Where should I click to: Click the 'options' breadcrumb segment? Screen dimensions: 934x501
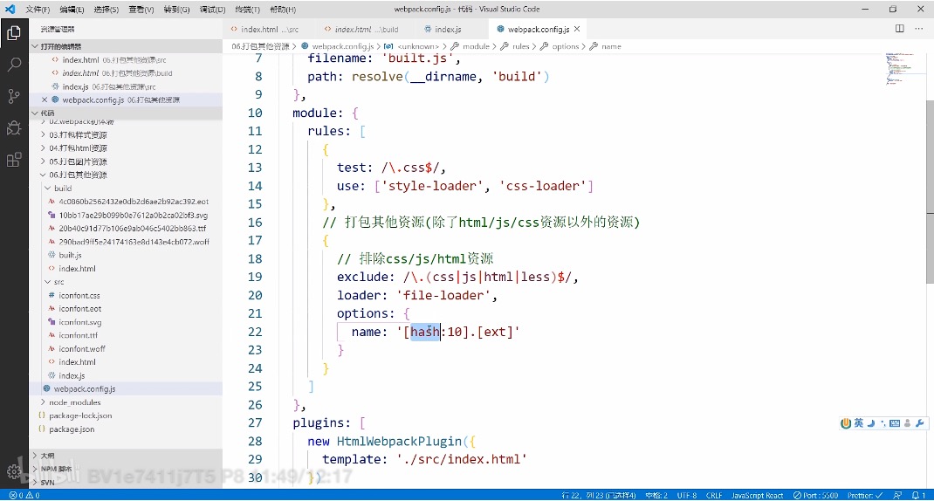(x=566, y=46)
